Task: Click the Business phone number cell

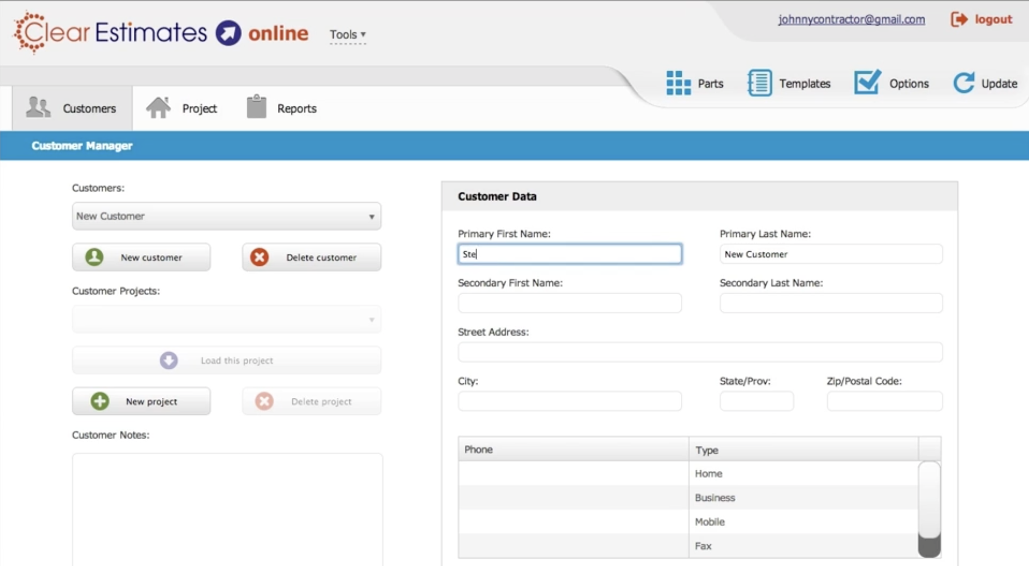Action: [574, 497]
